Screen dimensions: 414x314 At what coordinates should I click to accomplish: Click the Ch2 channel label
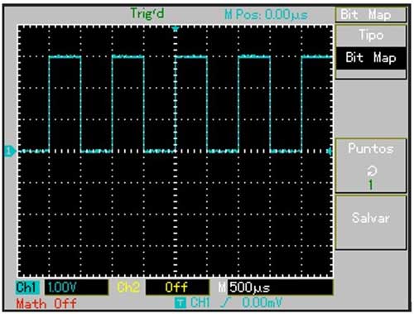pyautogui.click(x=128, y=287)
